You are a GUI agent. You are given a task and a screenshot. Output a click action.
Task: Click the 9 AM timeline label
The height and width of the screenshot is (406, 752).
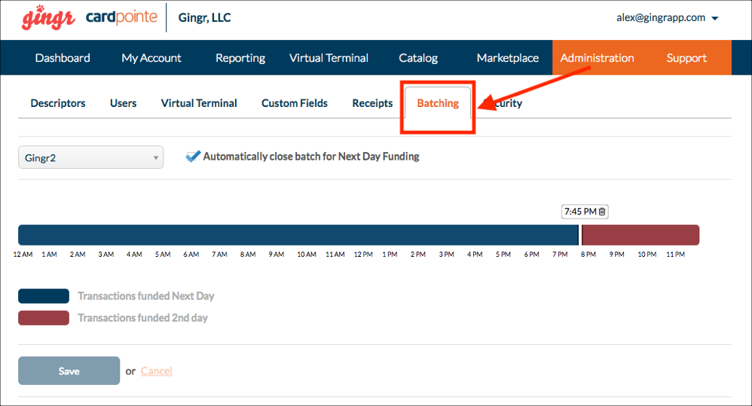coord(277,255)
